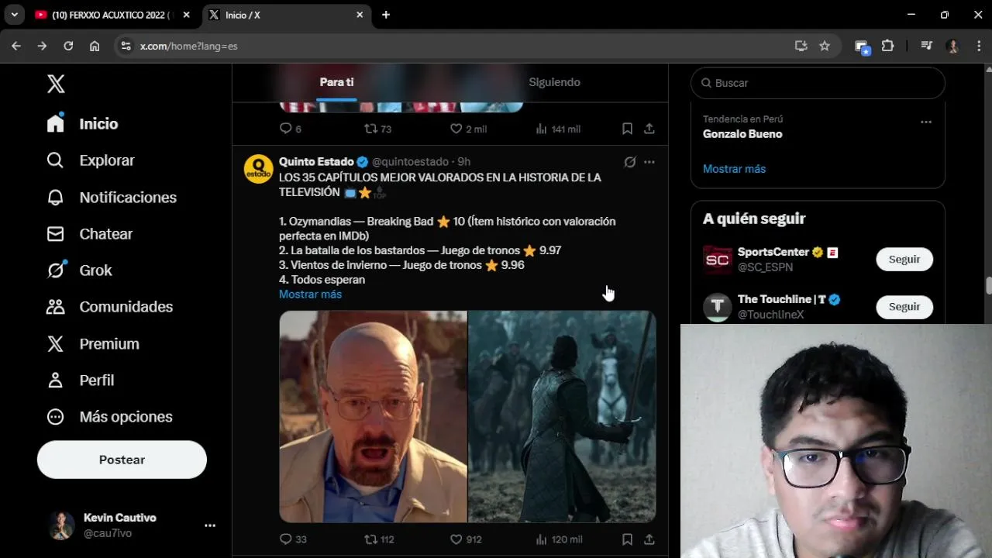Follow The Touchline with Seguir button
Image resolution: width=992 pixels, height=558 pixels.
click(x=904, y=307)
